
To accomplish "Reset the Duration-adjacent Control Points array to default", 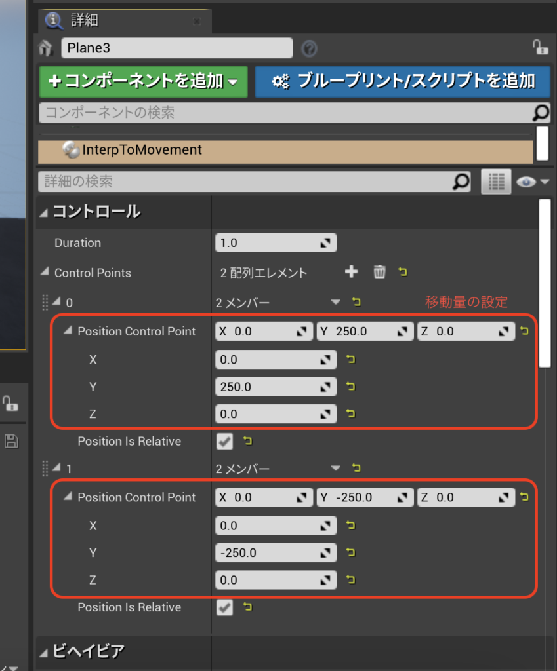I will [403, 272].
